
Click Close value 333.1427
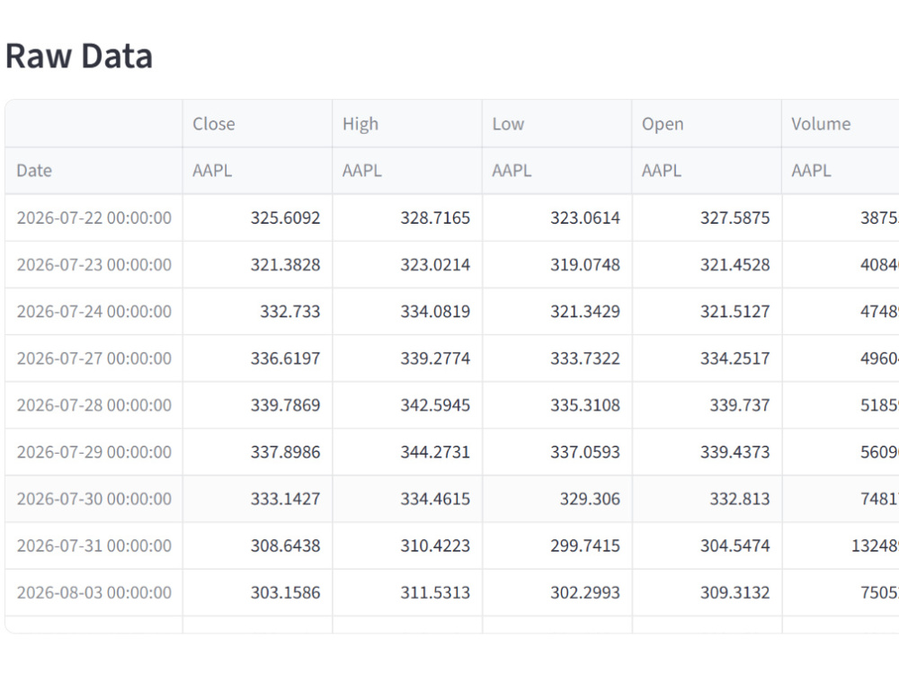tap(257, 499)
